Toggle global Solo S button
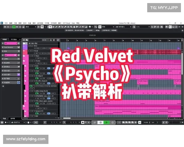 coord(8,27)
